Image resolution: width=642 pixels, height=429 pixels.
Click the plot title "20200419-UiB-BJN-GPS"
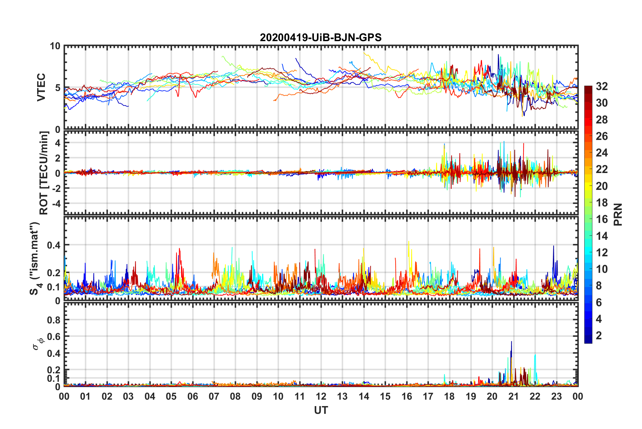(x=321, y=37)
